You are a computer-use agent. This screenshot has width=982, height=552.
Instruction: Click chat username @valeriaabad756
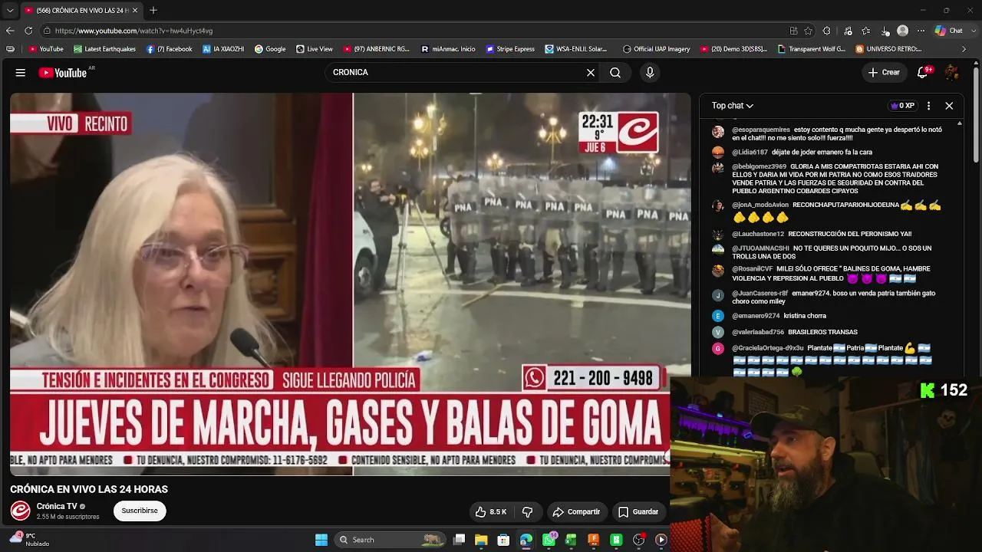(758, 332)
